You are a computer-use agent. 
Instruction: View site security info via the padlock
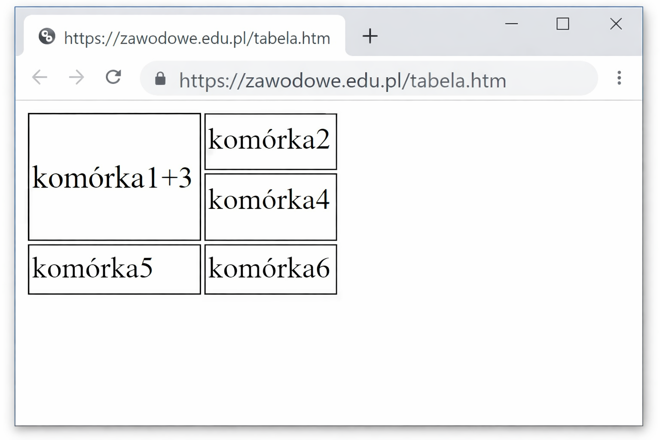click(x=160, y=79)
